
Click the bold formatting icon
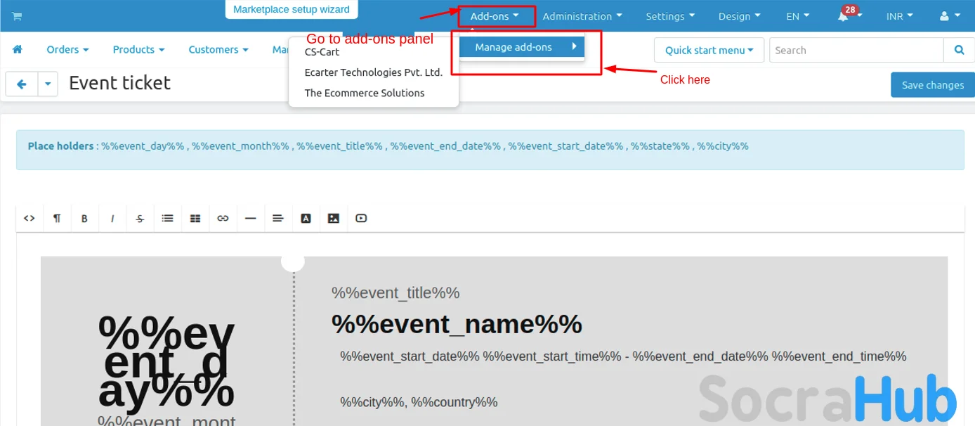pyautogui.click(x=84, y=219)
